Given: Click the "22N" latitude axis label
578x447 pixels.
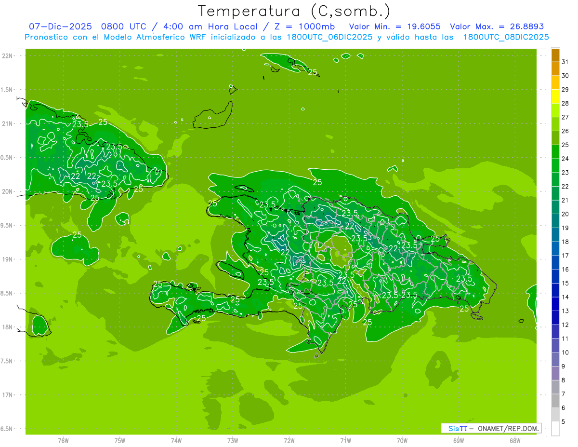Looking at the screenshot, I should 7,56.
